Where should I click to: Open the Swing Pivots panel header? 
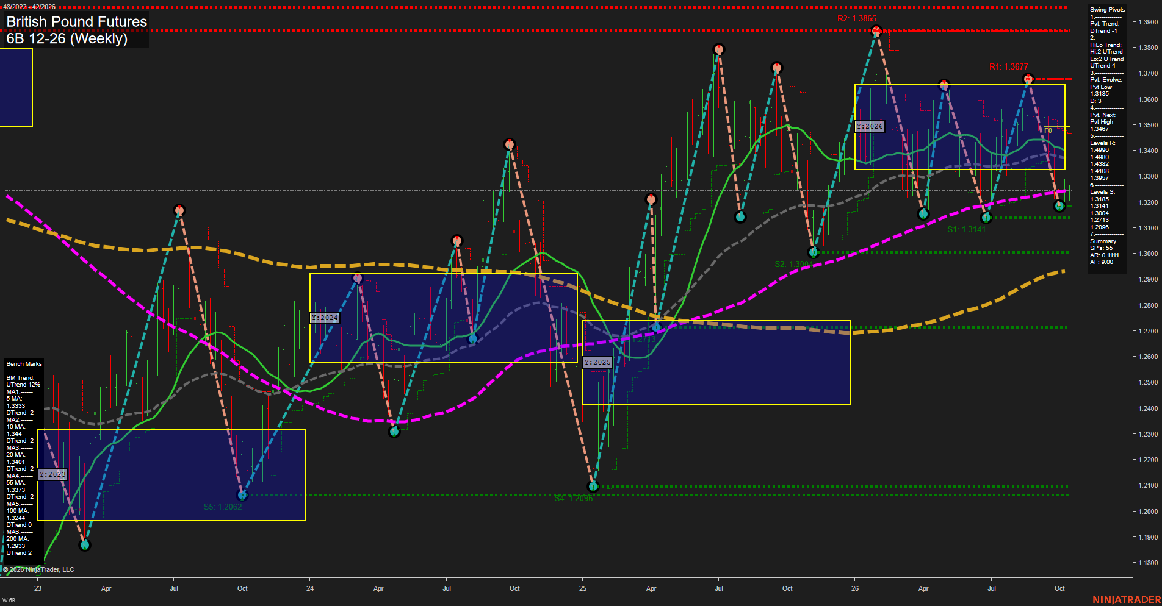(1107, 10)
